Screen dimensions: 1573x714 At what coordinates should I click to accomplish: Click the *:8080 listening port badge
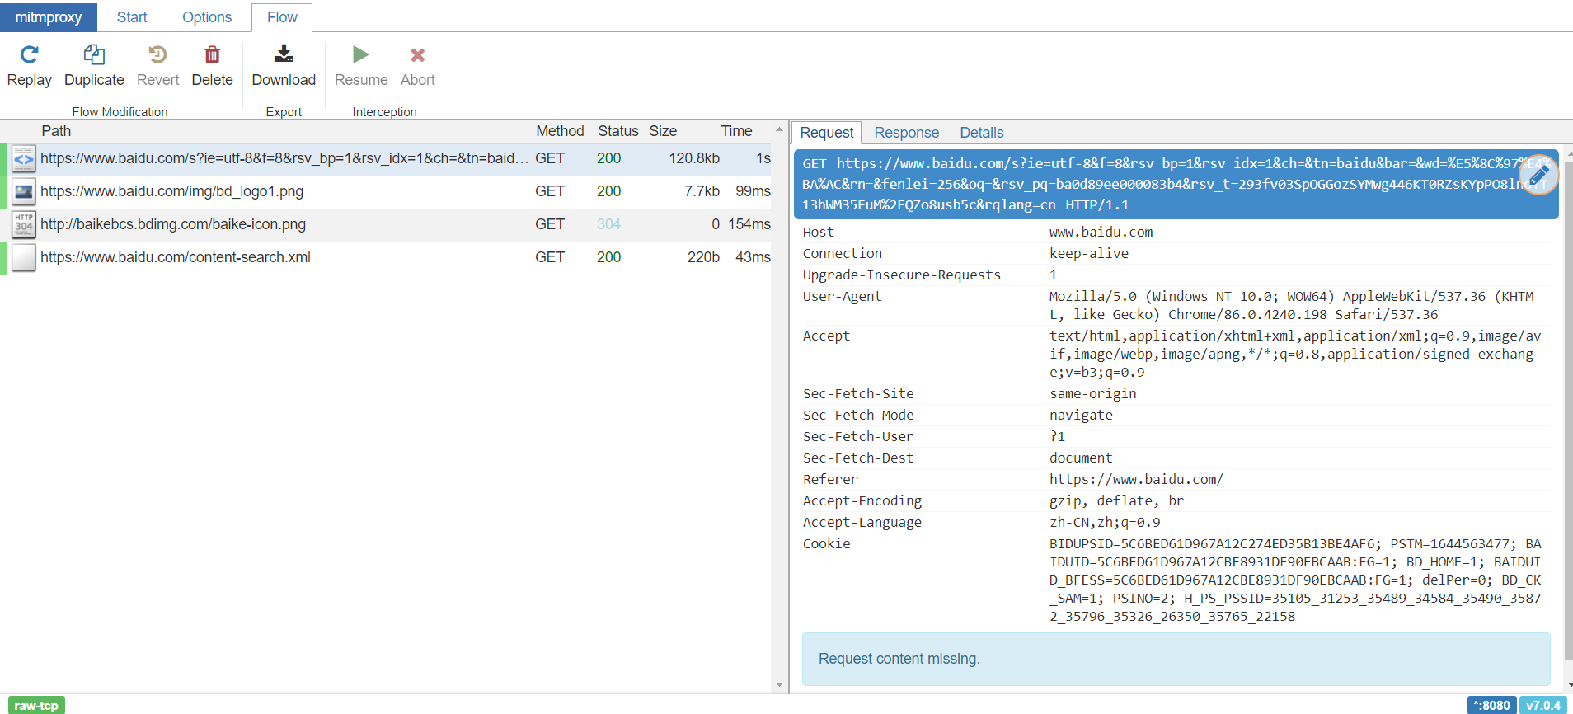(x=1492, y=706)
